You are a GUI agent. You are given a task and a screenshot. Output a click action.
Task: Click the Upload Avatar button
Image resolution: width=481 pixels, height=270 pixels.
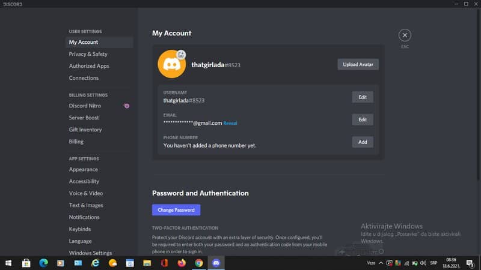[358, 65]
